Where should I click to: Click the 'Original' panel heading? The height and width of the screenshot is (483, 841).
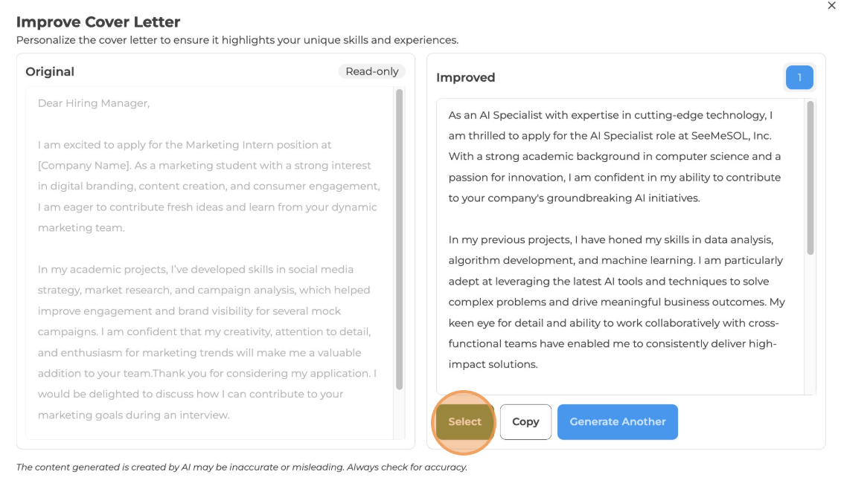[50, 72]
